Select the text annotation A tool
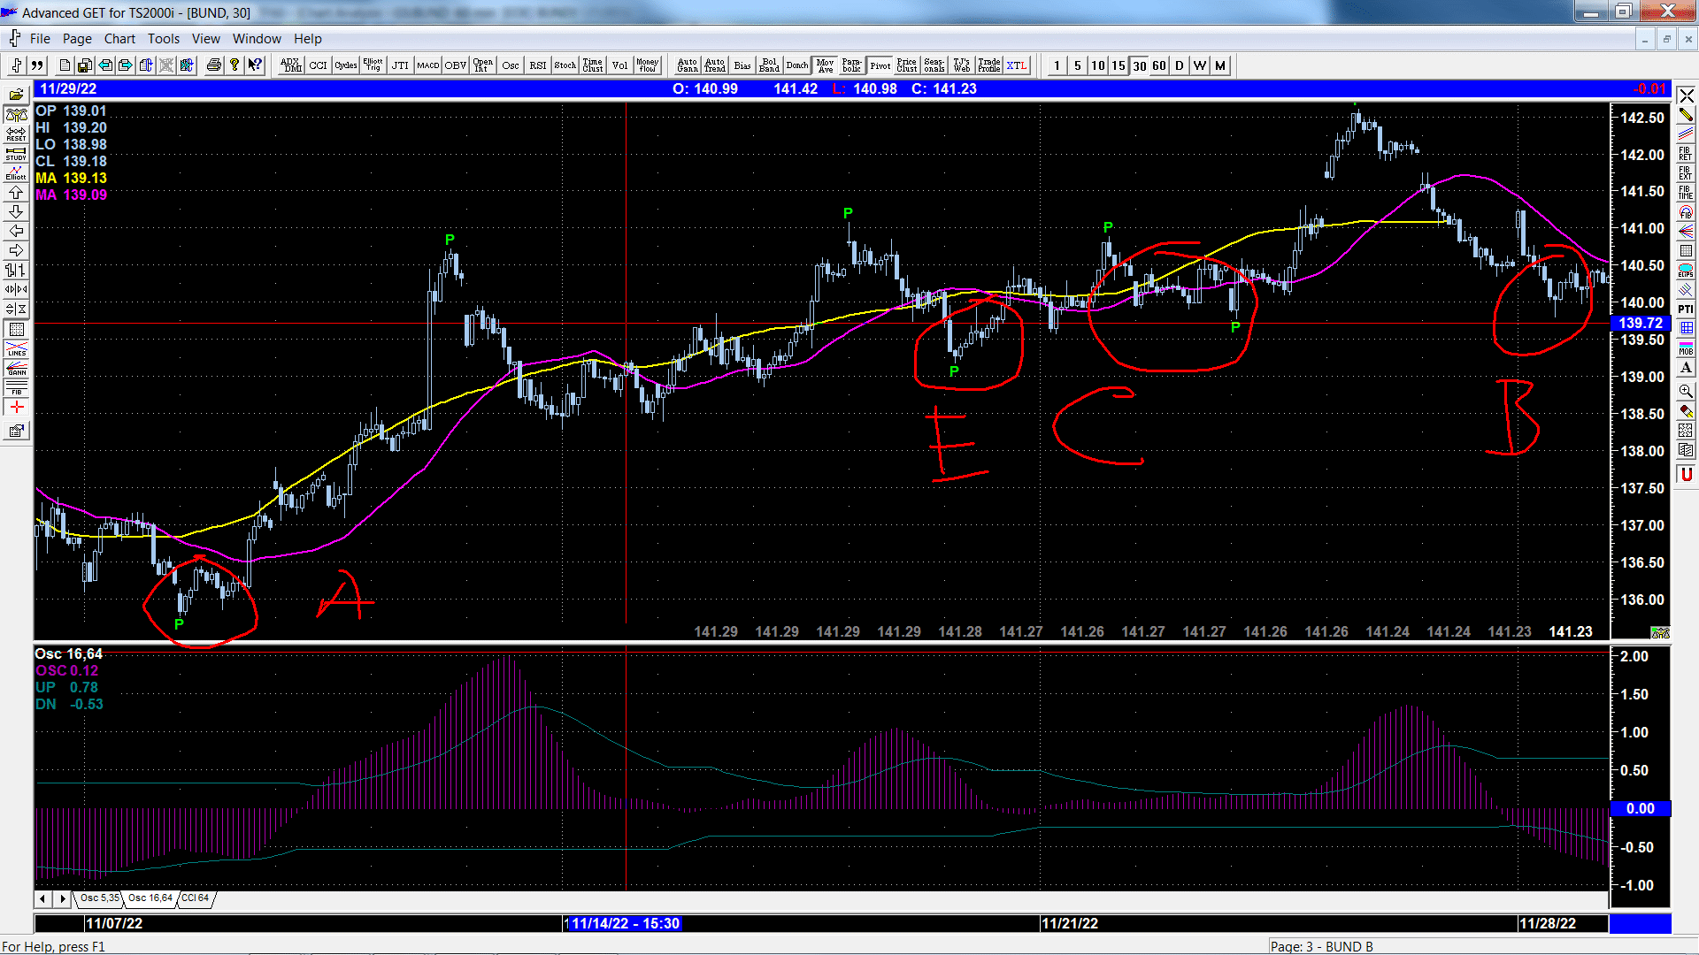 coord(1686,367)
